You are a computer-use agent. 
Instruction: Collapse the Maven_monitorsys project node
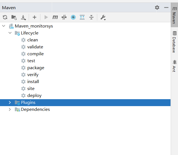(4, 26)
